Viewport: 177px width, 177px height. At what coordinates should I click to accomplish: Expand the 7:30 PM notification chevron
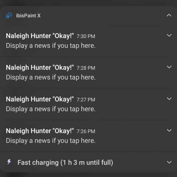(169, 36)
